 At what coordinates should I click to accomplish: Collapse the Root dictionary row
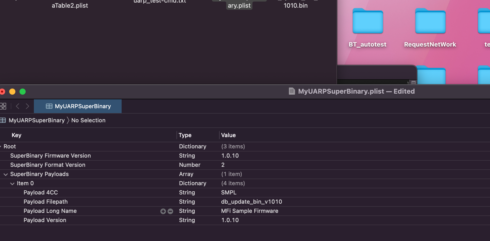point(1,147)
